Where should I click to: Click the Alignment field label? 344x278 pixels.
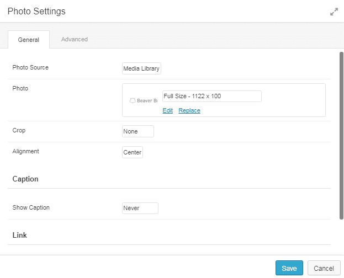tap(25, 151)
